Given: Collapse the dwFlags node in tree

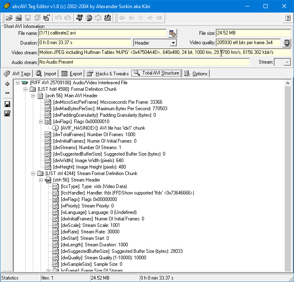Looking at the screenshot, I should click(41, 122).
